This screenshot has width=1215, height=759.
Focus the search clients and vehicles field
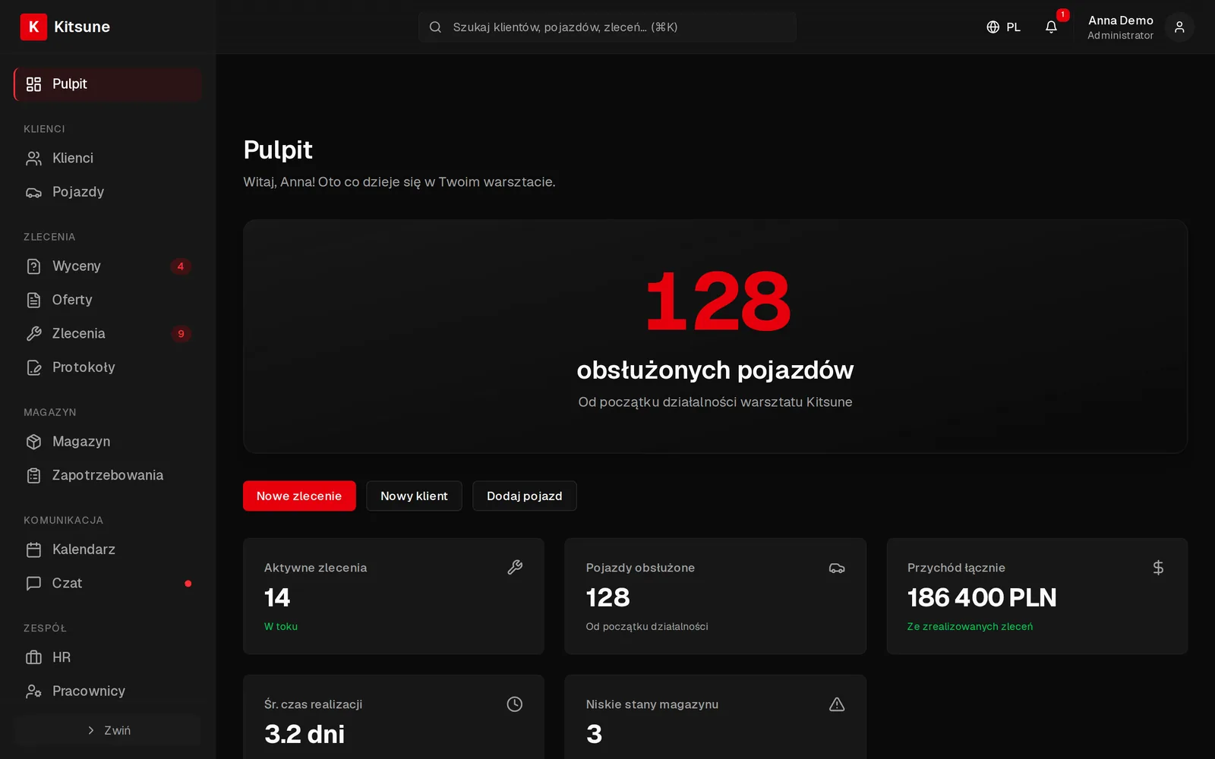(x=607, y=27)
